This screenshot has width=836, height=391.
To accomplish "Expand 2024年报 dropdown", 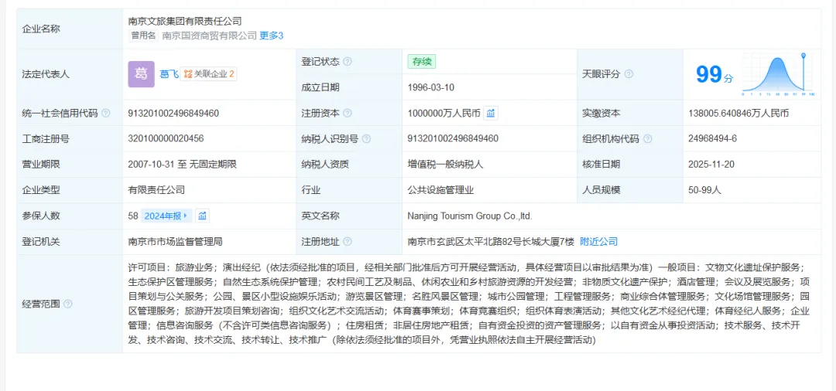I will click(166, 216).
